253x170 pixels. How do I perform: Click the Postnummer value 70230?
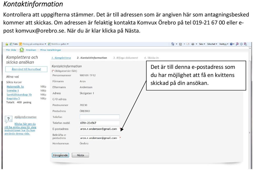tap(84, 105)
